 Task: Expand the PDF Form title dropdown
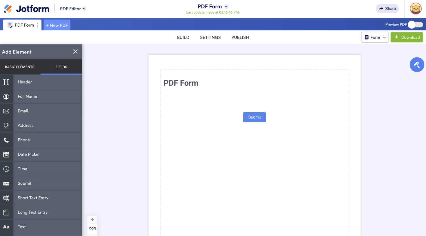(226, 6)
